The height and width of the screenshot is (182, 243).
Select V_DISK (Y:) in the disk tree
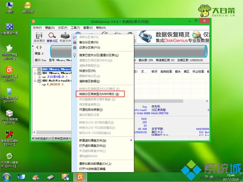[55, 85]
